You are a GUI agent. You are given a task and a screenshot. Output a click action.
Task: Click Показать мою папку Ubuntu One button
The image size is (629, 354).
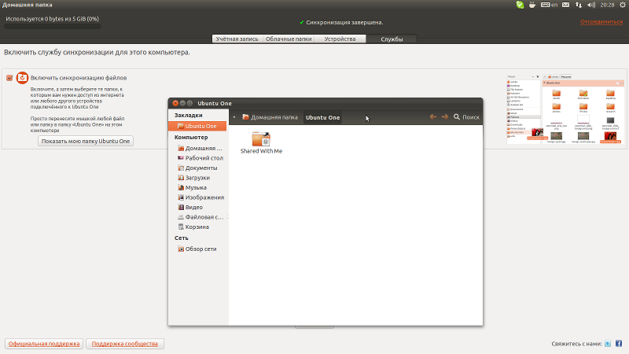click(x=86, y=142)
